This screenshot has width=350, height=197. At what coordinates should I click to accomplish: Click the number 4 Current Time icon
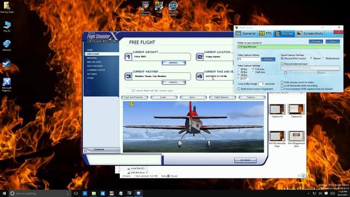coord(200,77)
